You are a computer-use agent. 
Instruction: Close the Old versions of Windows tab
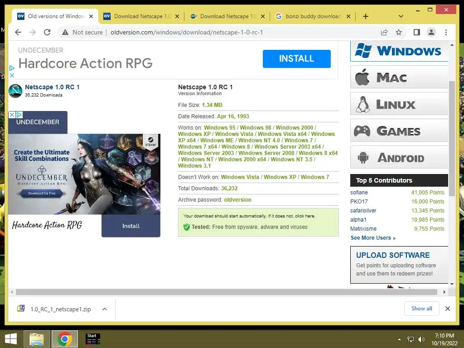(91, 16)
